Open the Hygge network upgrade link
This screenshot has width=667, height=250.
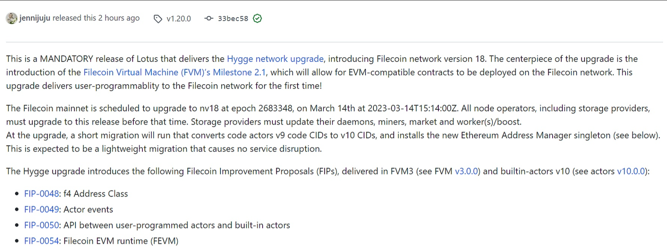[275, 59]
